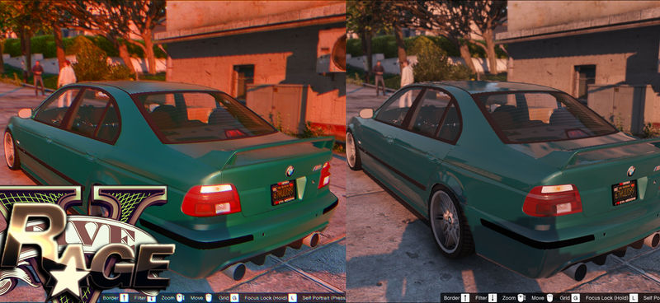Click the Move mouse icon in left panel
Screen dimensions: 660x303
click(209, 298)
